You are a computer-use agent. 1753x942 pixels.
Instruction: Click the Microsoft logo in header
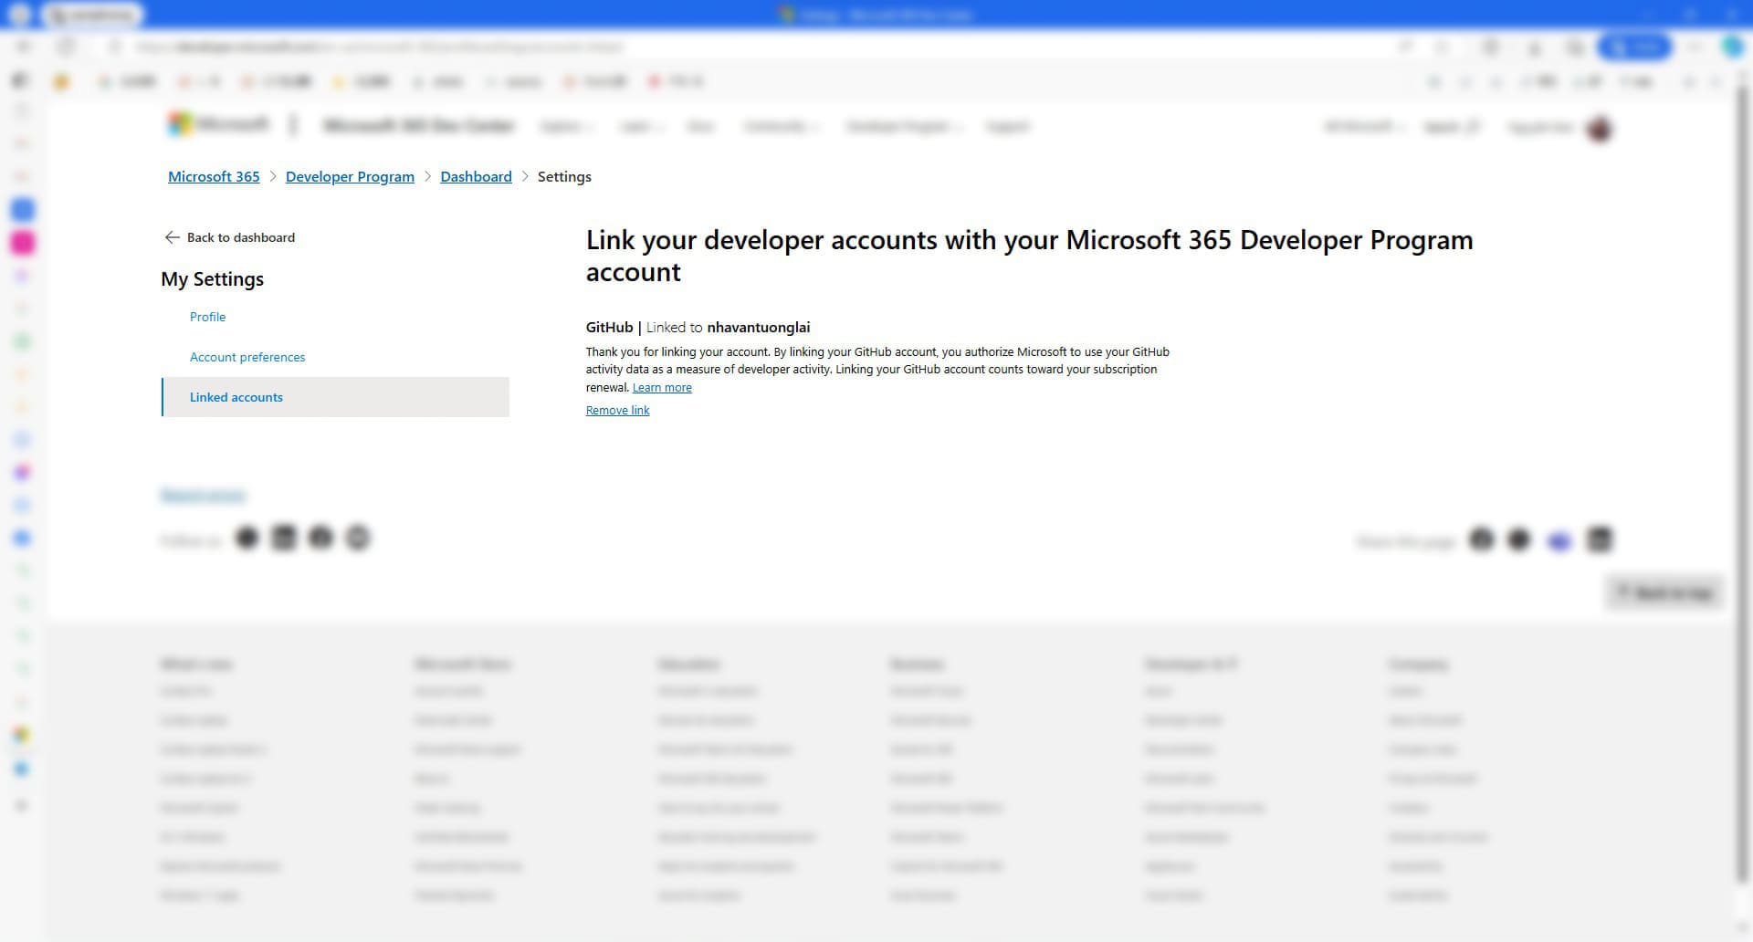218,124
